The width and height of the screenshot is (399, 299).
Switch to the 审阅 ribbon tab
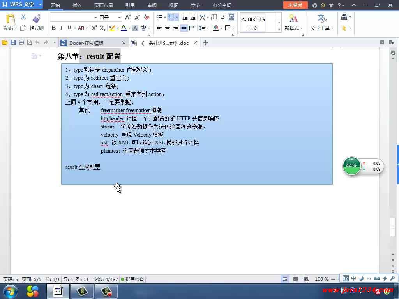coord(152,5)
